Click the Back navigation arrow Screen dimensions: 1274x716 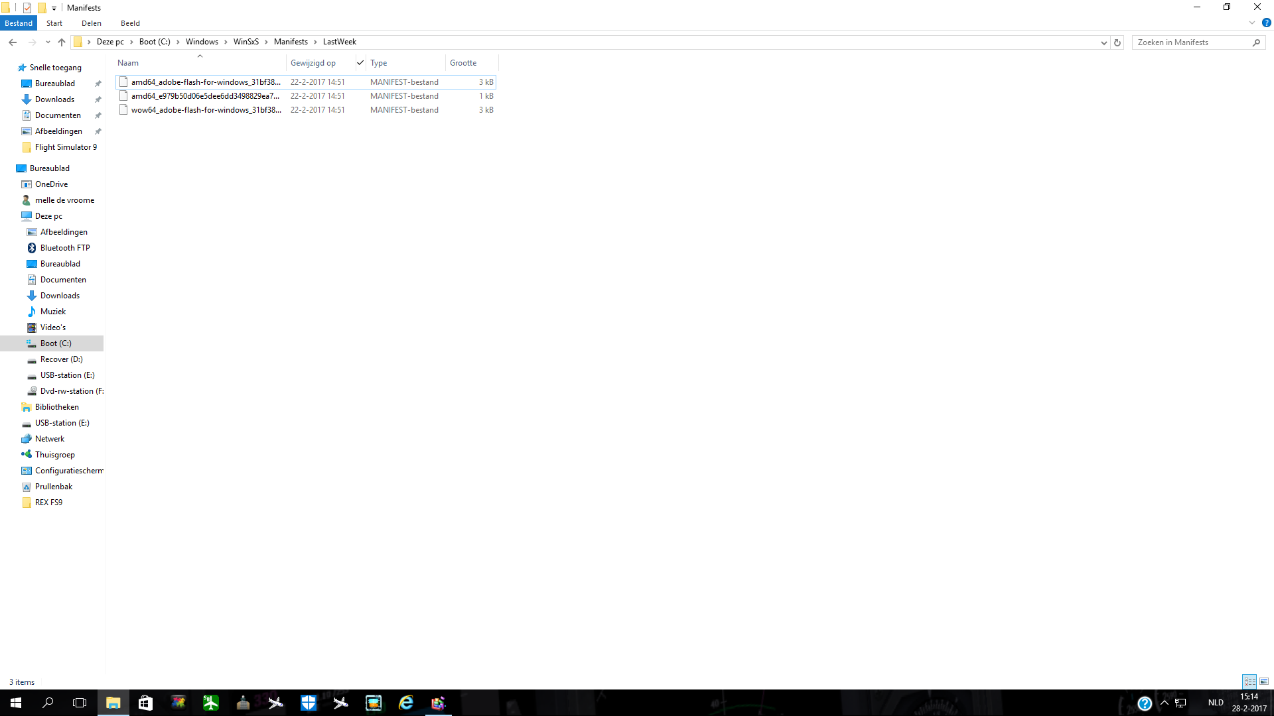[x=13, y=42]
